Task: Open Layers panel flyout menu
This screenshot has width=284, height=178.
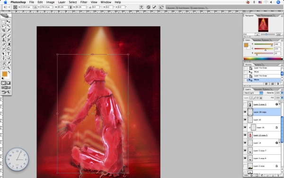Action: (282, 89)
